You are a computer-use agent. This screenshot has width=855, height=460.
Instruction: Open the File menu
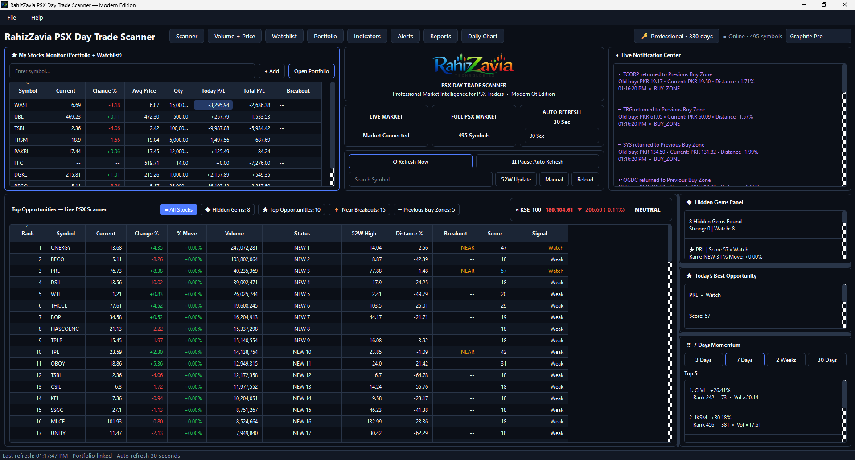click(12, 17)
